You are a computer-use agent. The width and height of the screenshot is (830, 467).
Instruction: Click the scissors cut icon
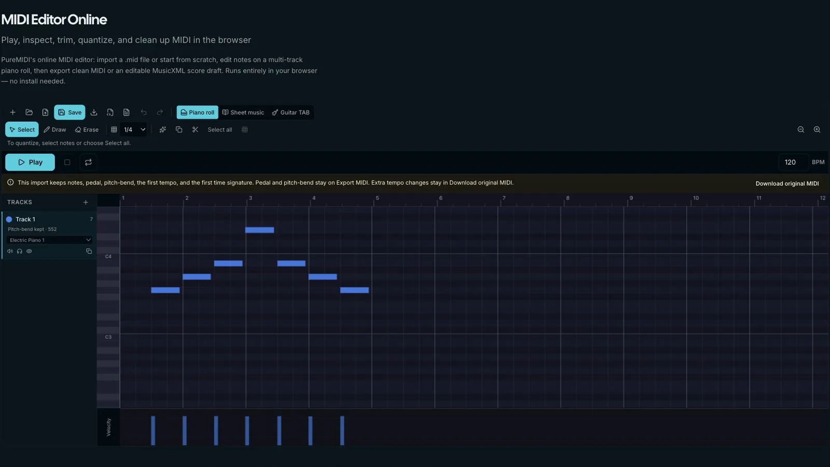tap(195, 129)
